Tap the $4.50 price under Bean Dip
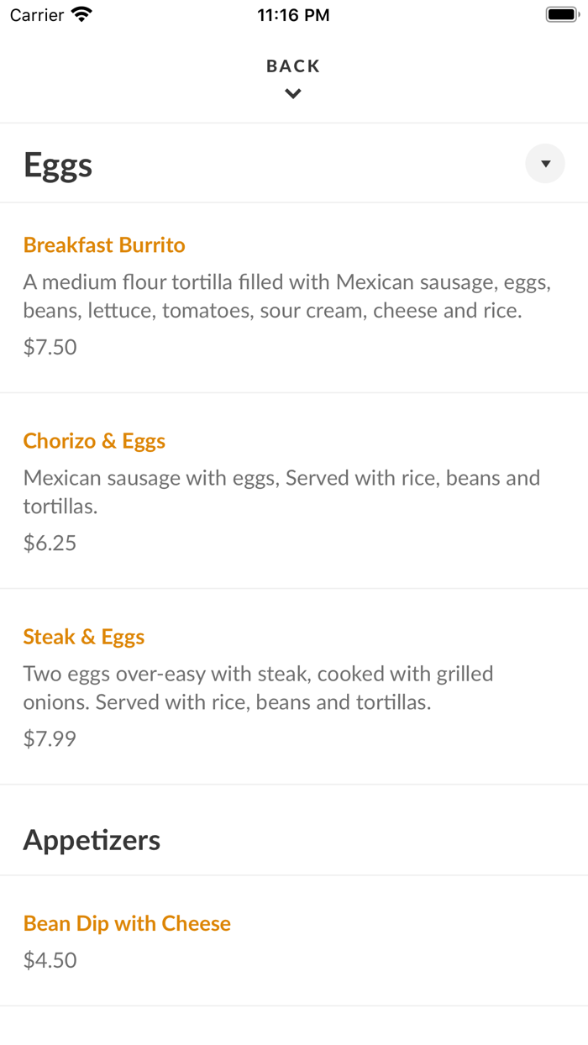 click(x=50, y=959)
